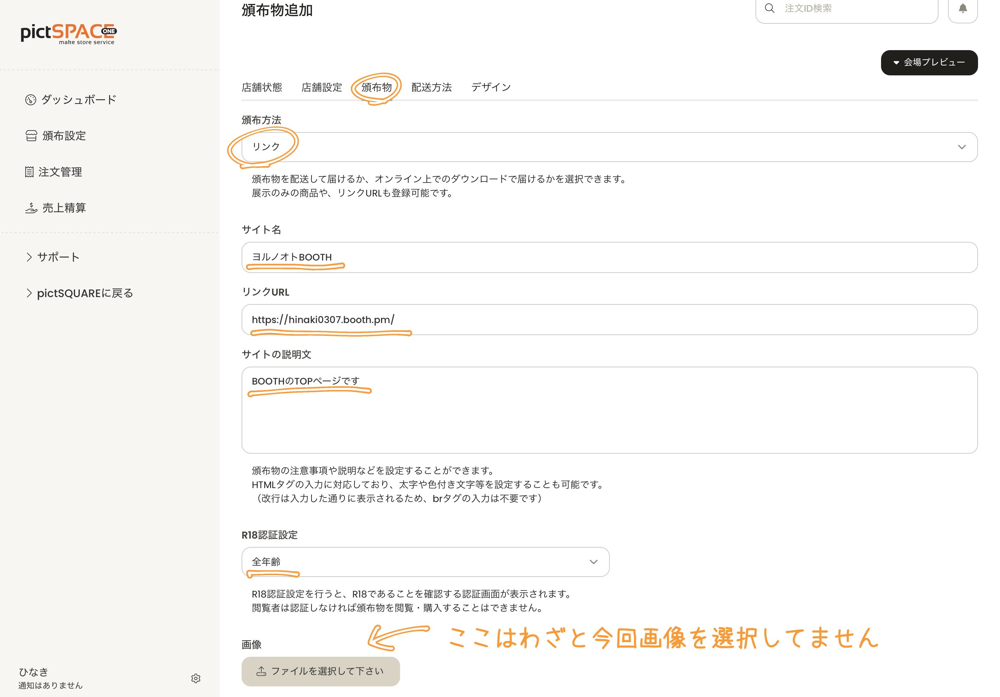
Task: Open the settings gear near ひなき
Action: point(196,678)
